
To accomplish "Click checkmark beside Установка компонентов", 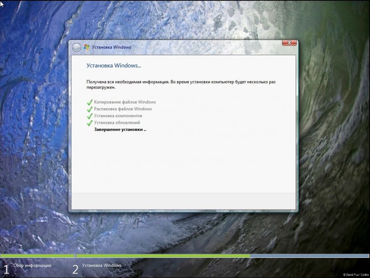I will tap(90, 116).
